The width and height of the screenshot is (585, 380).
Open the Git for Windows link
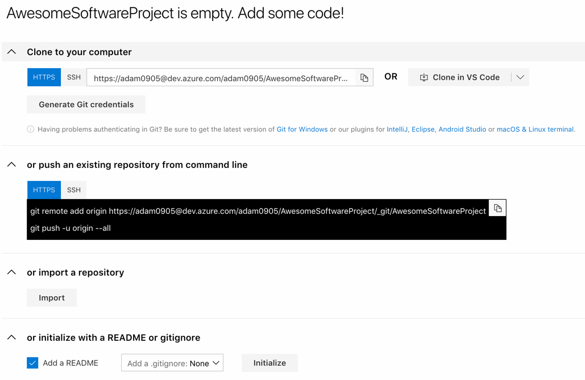[x=302, y=129]
